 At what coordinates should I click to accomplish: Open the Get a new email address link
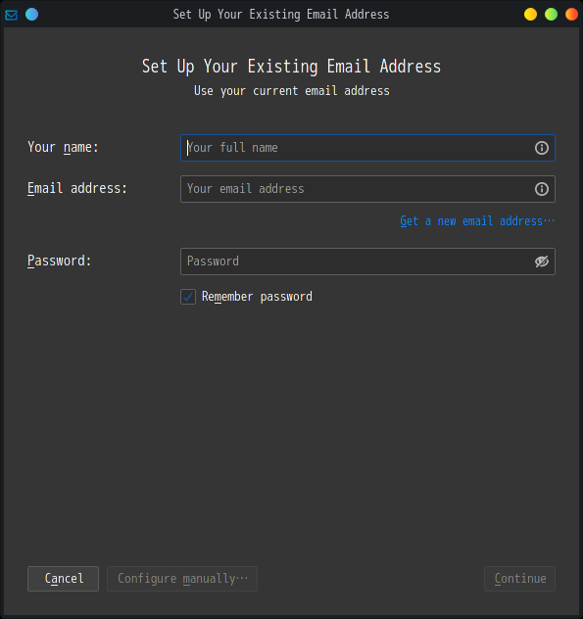coord(477,221)
